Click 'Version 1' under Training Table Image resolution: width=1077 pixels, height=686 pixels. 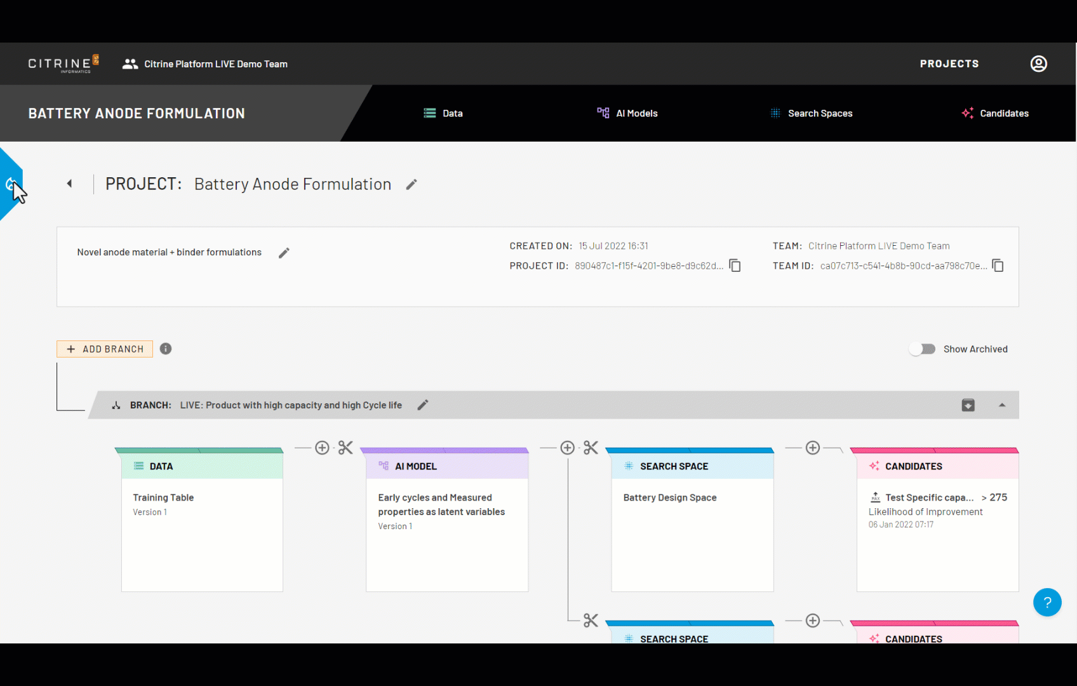(x=150, y=512)
